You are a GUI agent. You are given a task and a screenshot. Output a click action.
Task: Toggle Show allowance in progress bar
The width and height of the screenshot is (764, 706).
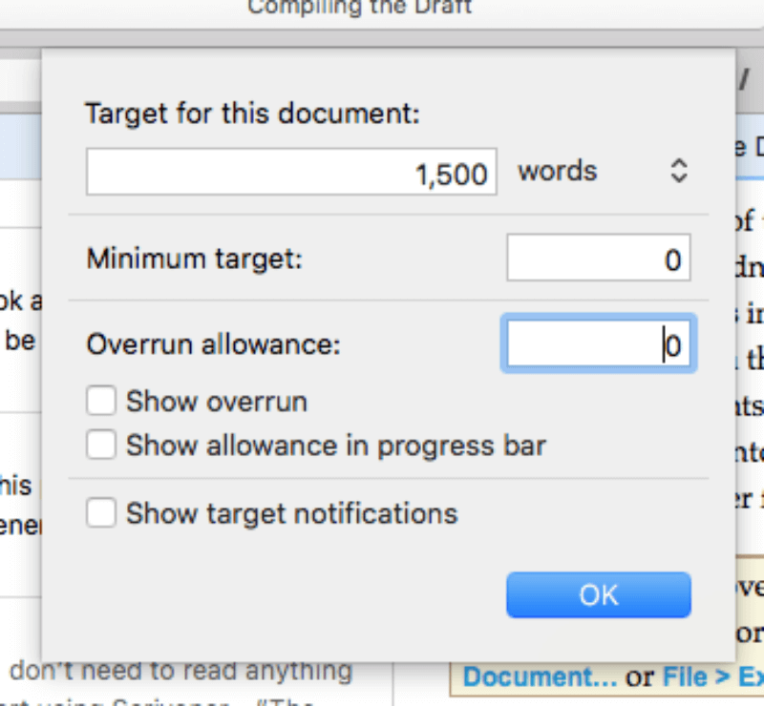coord(101,444)
